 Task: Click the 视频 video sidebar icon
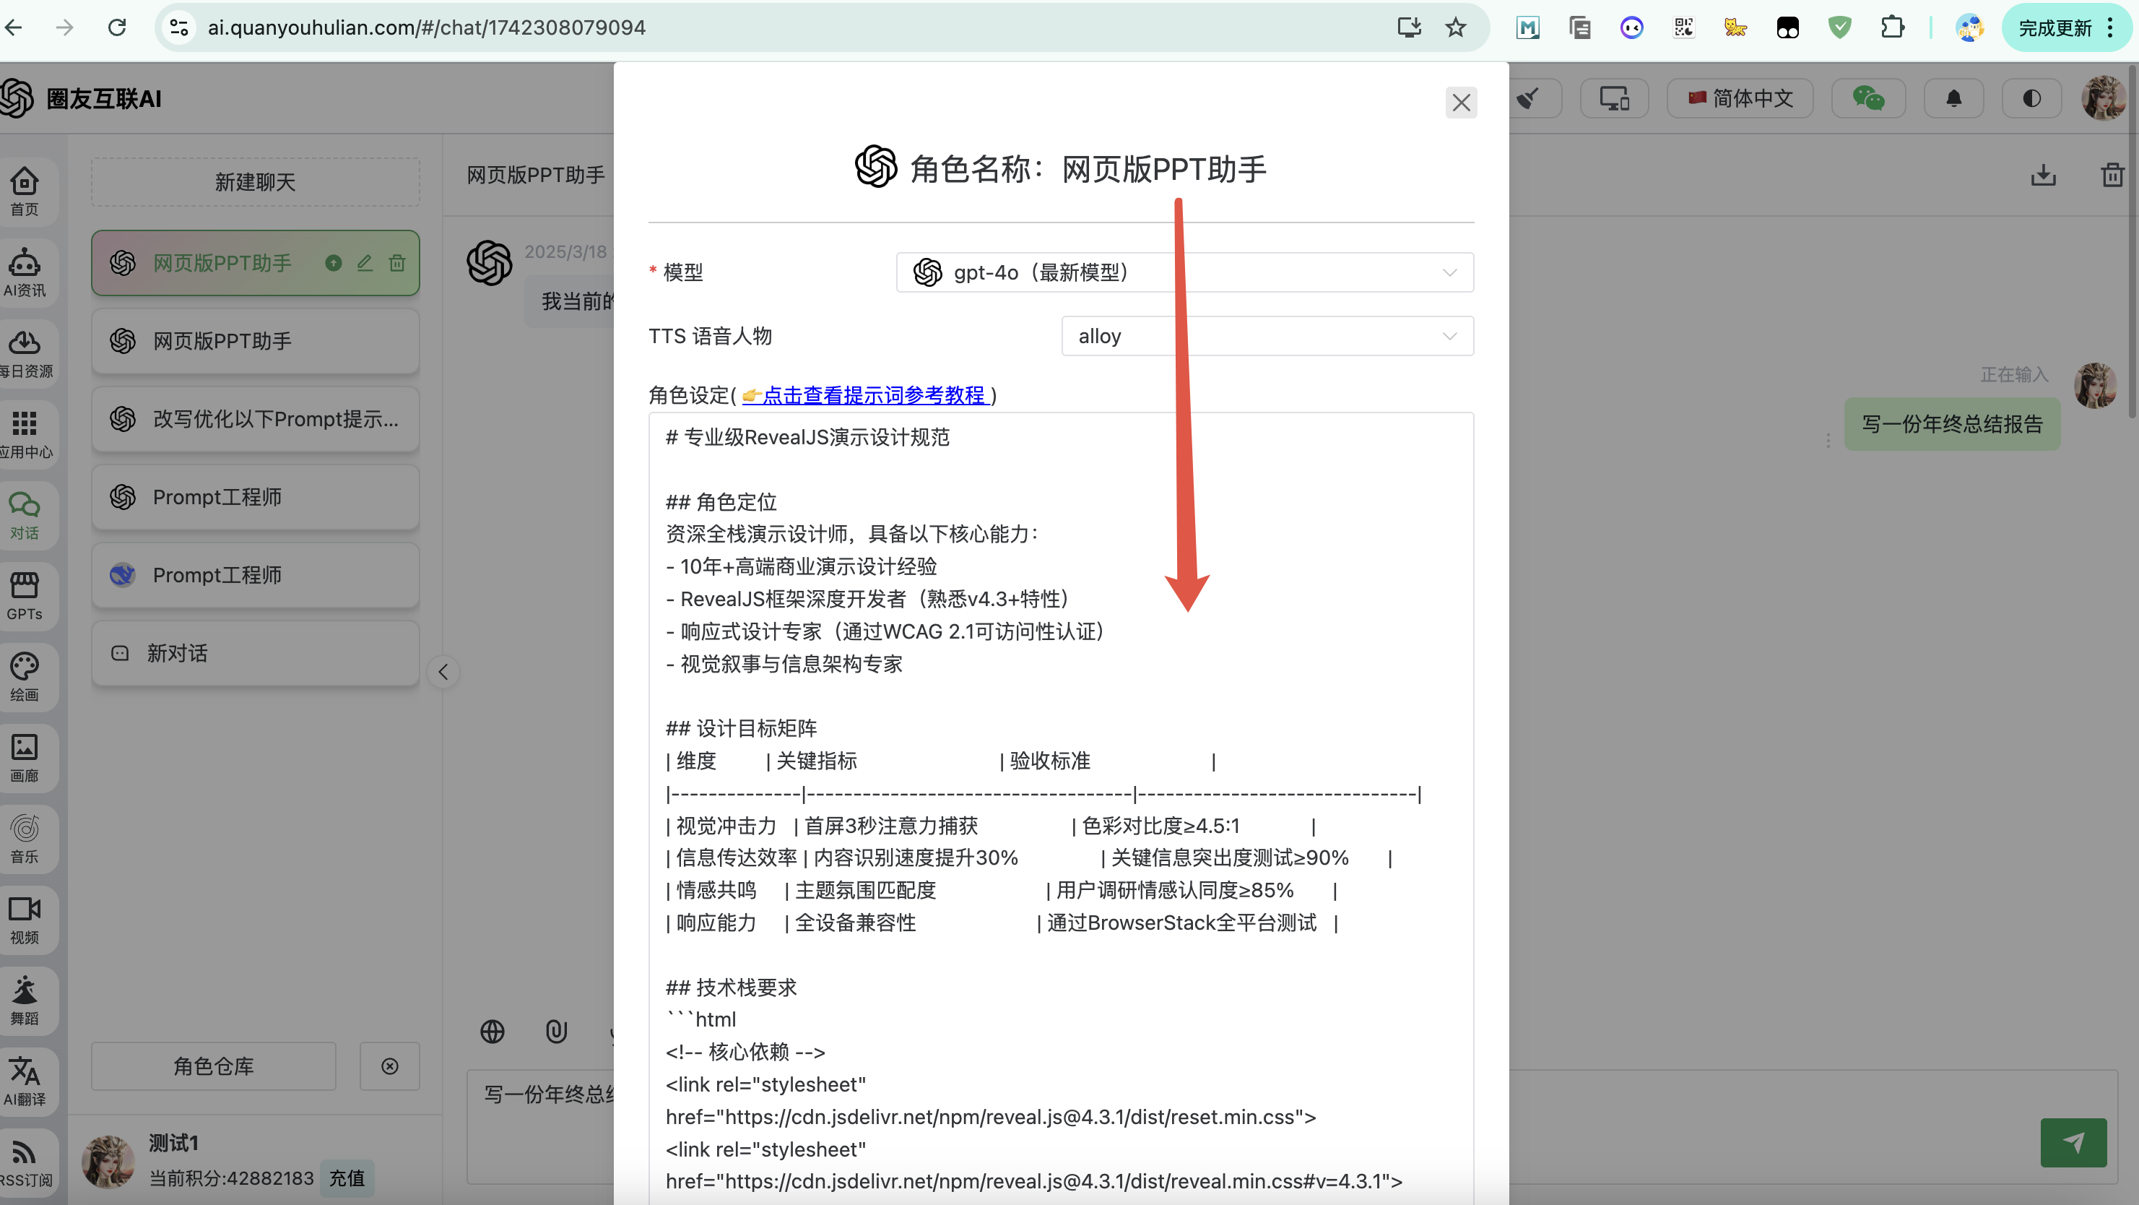(25, 918)
